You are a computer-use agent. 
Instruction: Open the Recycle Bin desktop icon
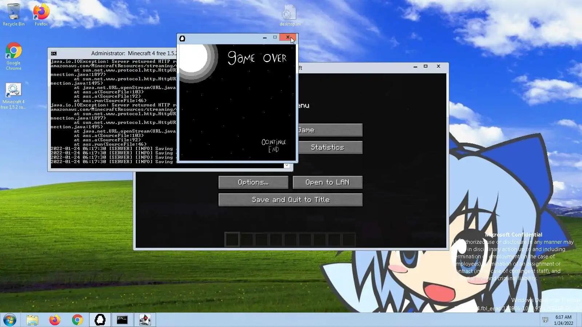(13, 15)
